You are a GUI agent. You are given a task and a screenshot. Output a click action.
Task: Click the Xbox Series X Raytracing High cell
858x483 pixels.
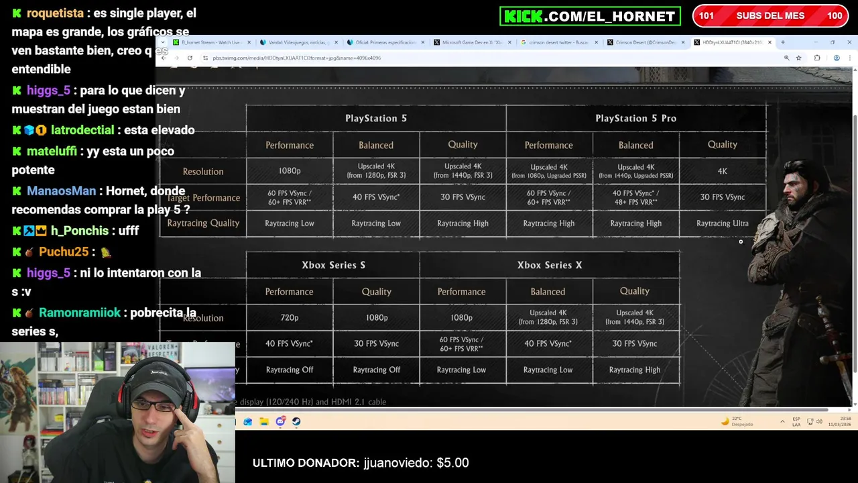[635, 370]
